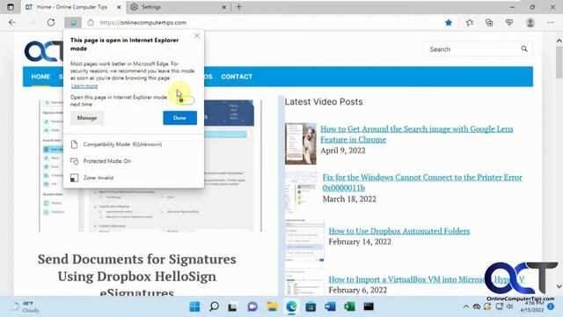Open Send Documents for Signatures headline
The image size is (563, 317).
137,276
